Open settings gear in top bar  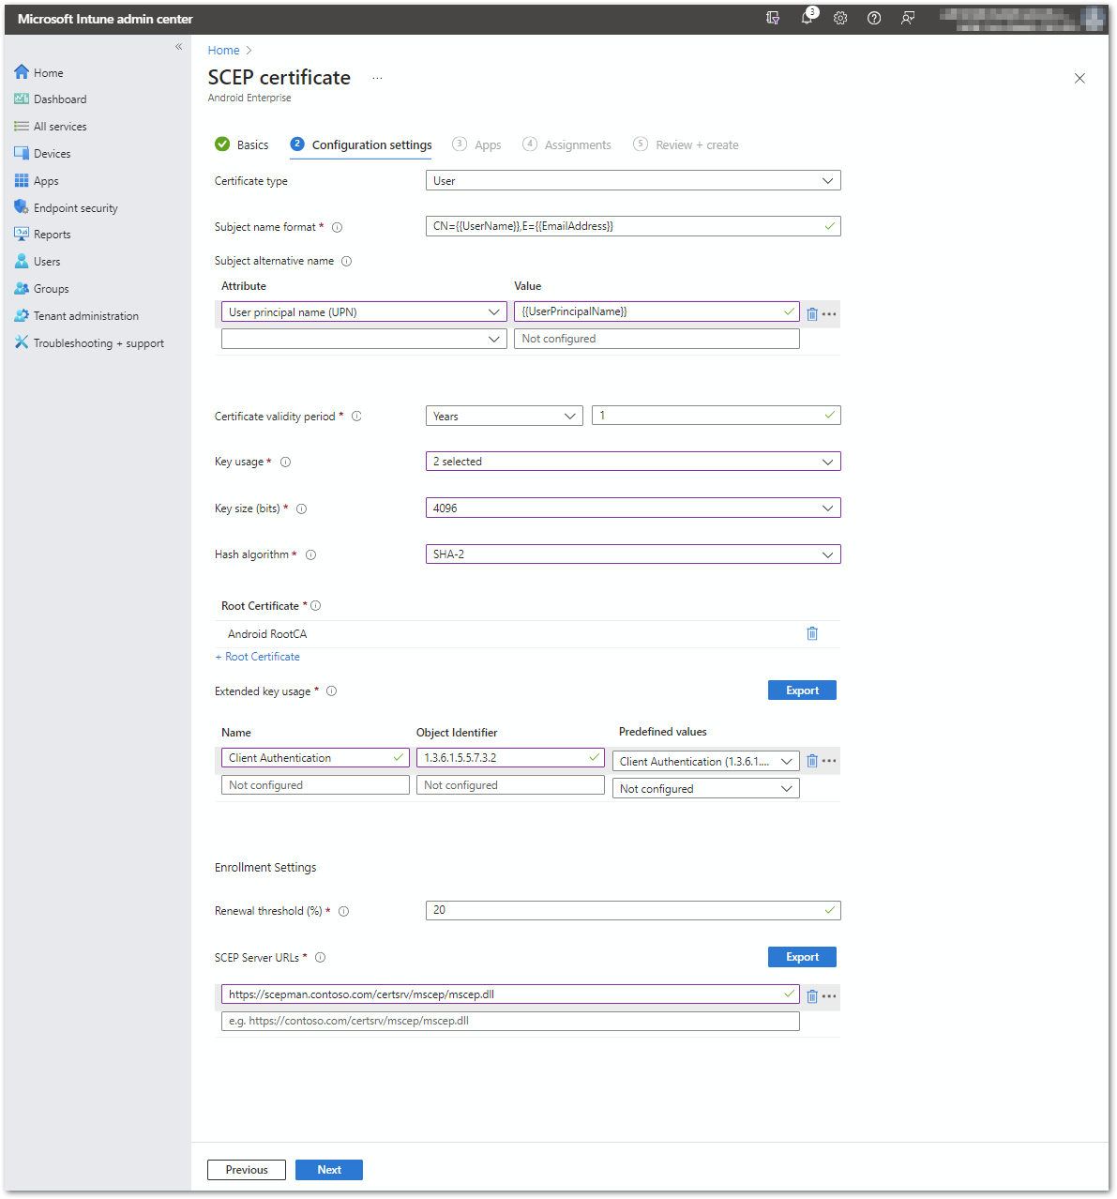click(x=840, y=18)
